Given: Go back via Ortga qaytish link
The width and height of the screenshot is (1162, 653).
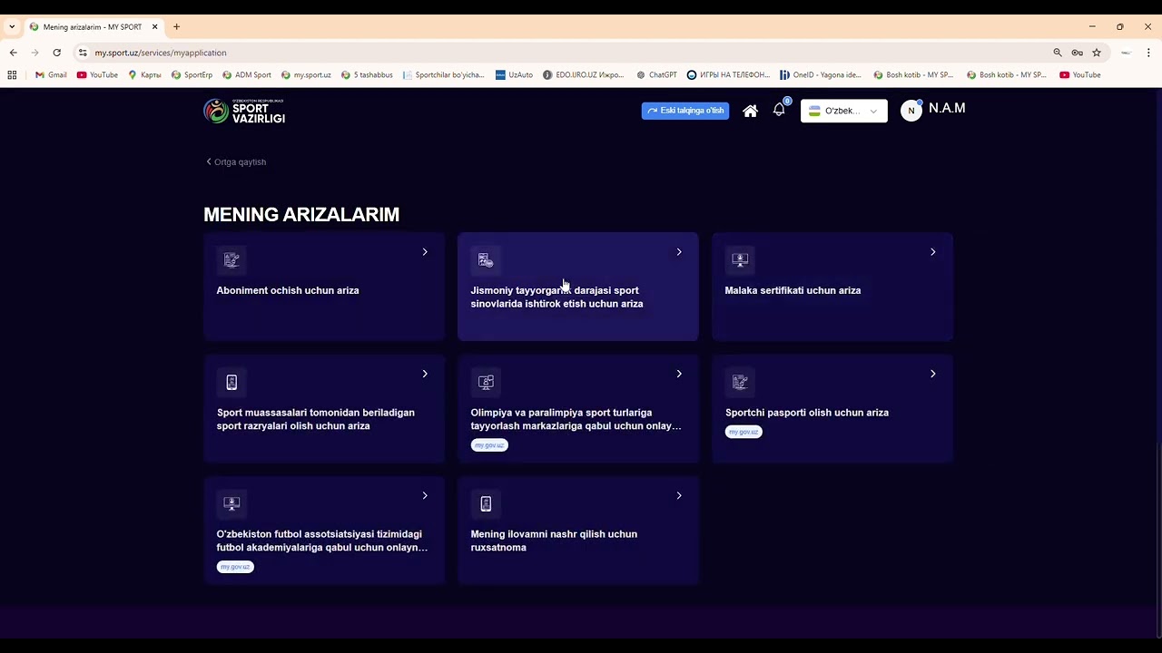Looking at the screenshot, I should coord(236,162).
